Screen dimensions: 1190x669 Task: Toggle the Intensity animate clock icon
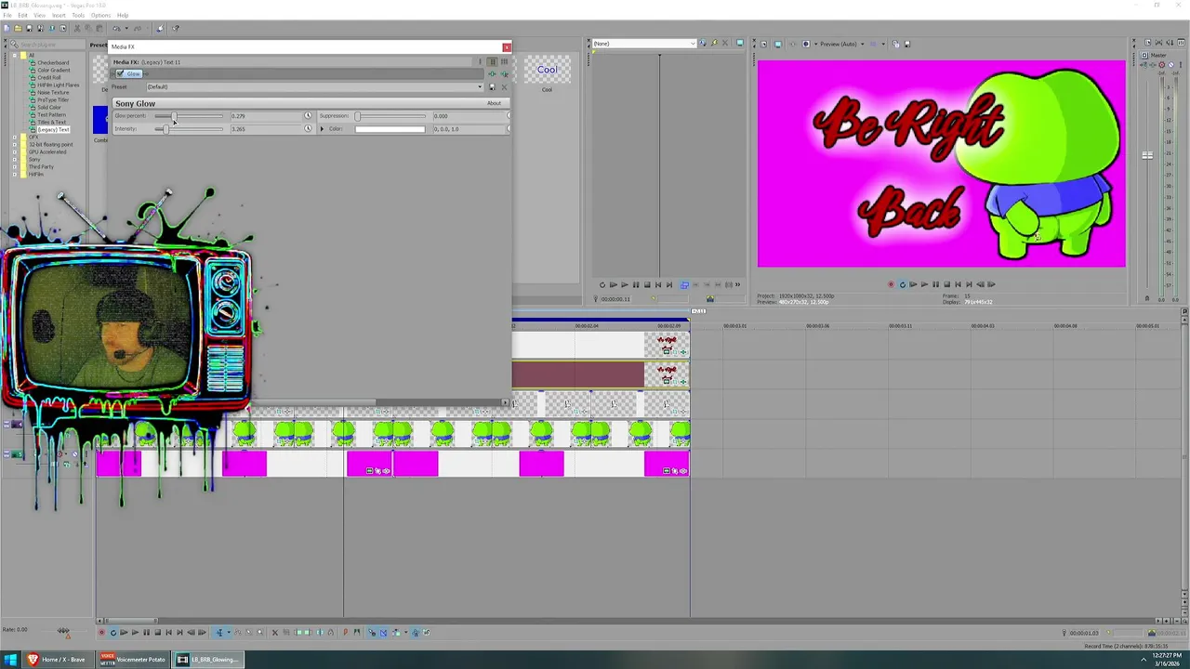click(308, 129)
